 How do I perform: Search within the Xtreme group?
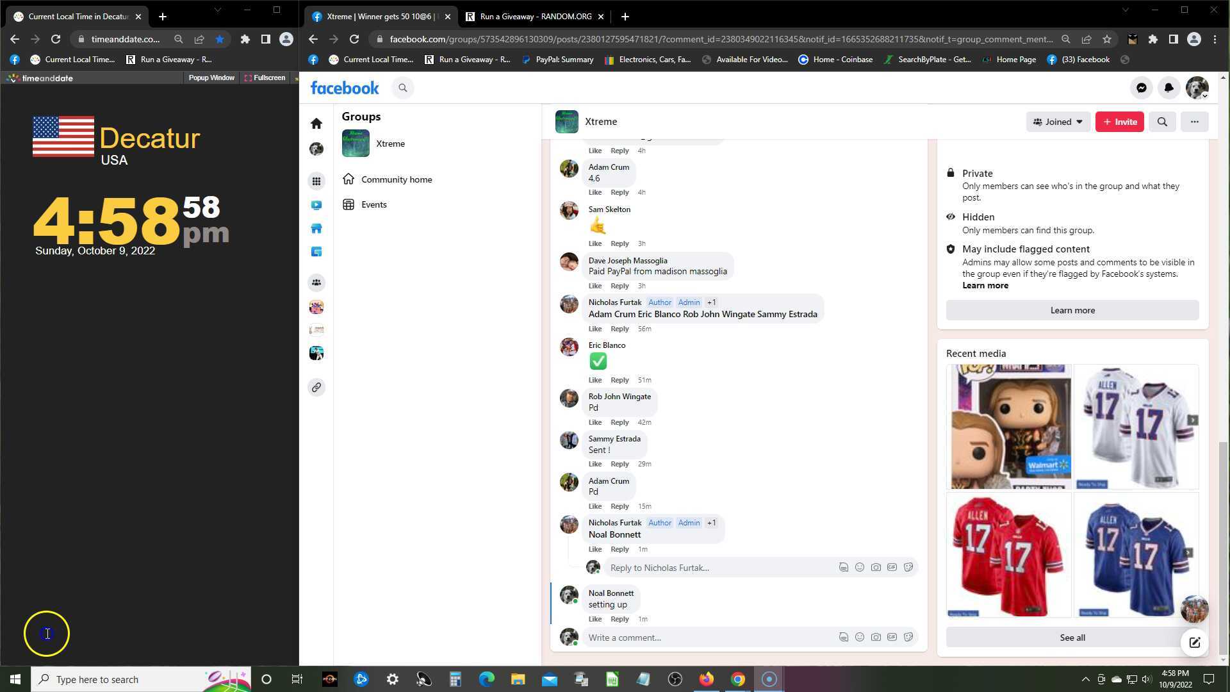(x=1162, y=122)
